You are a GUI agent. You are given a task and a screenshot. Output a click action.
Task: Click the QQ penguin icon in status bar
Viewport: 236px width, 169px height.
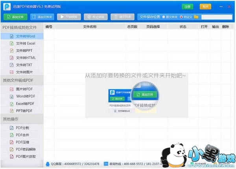(48, 164)
